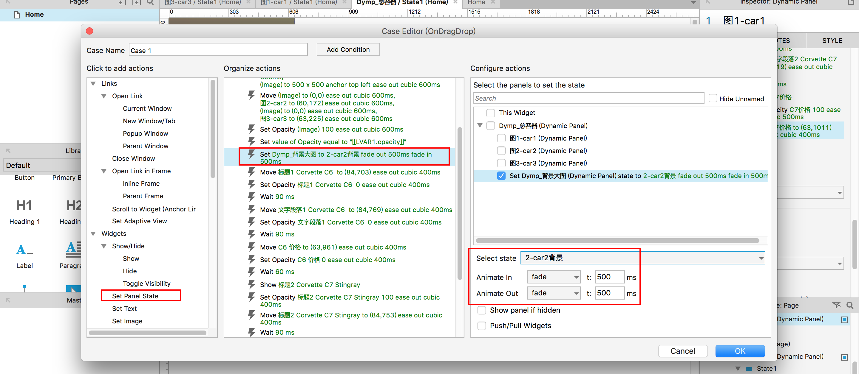The width and height of the screenshot is (859, 374).
Task: Open the Select state dropdown
Action: [x=642, y=258]
